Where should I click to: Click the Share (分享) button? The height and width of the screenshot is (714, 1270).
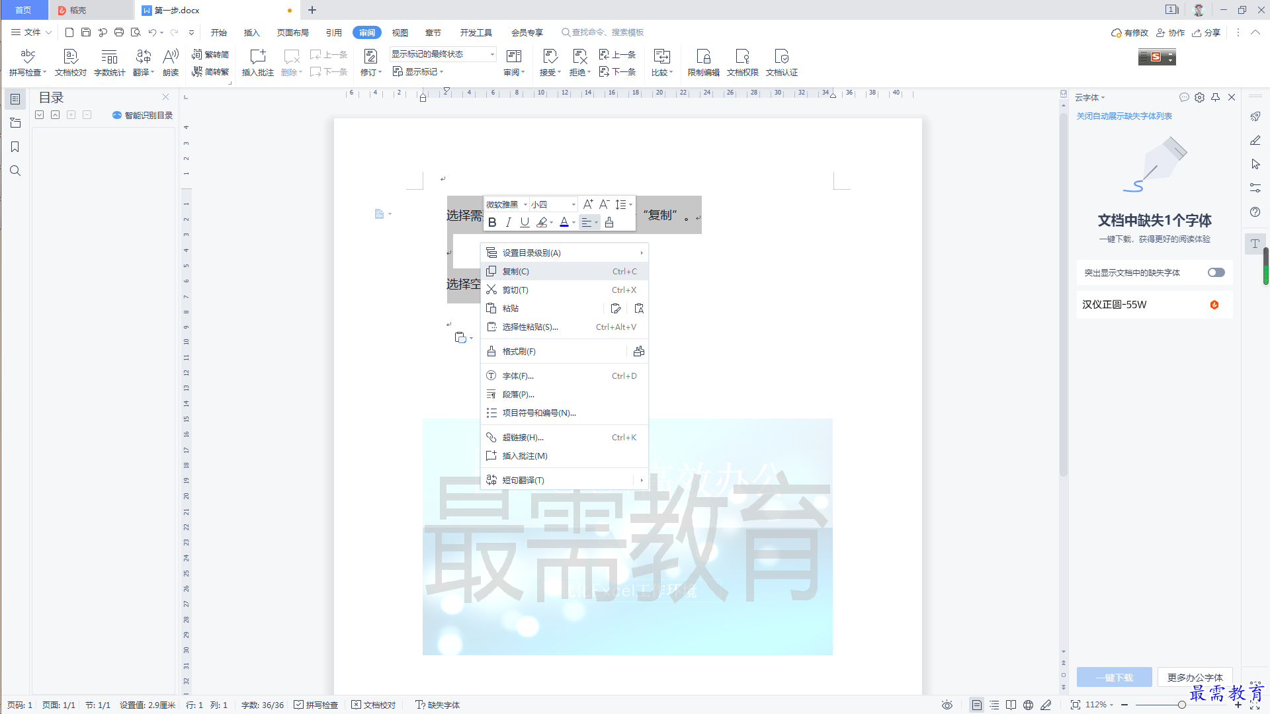coord(1206,32)
